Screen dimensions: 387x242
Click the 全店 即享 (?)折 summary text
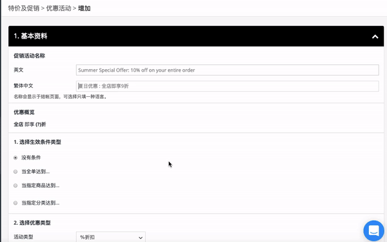[x=30, y=124]
